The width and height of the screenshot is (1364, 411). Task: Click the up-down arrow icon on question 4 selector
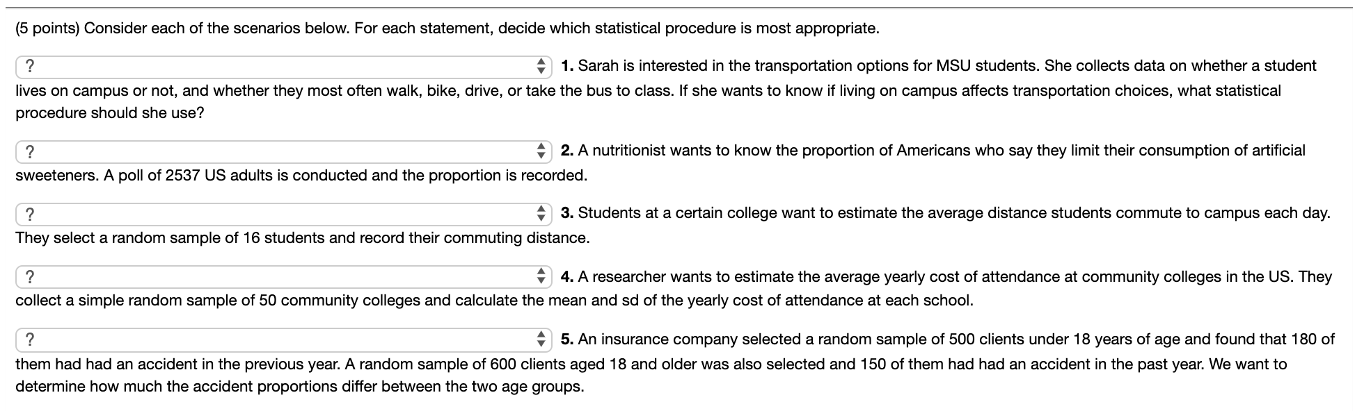click(542, 276)
